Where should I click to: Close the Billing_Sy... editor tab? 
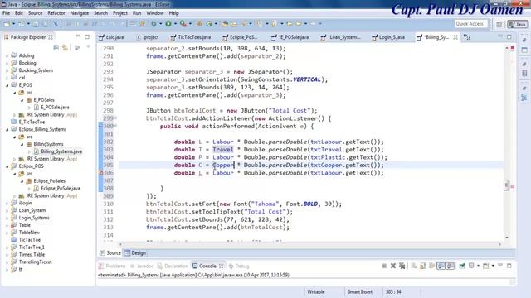455,37
